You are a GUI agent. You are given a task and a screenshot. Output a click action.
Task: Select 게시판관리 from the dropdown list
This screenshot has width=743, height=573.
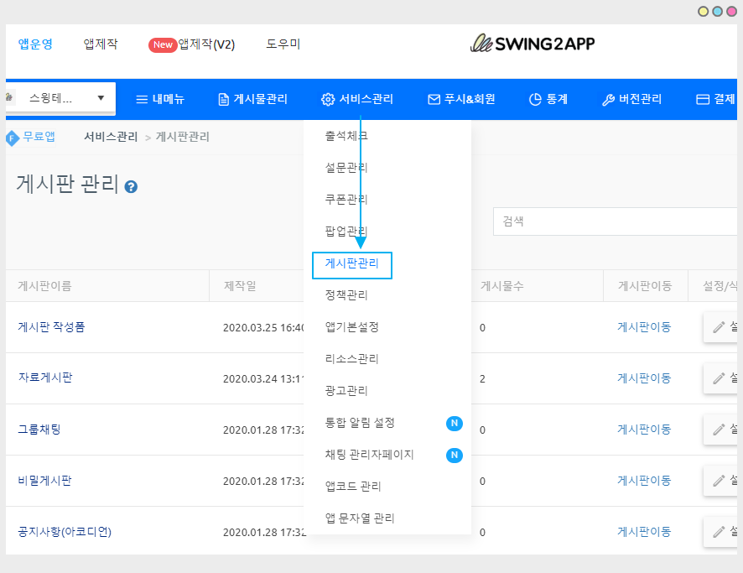click(x=352, y=263)
